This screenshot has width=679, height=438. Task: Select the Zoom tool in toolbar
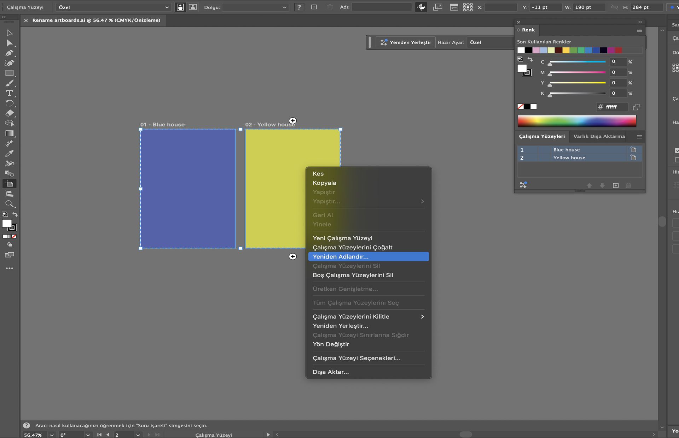coord(9,204)
